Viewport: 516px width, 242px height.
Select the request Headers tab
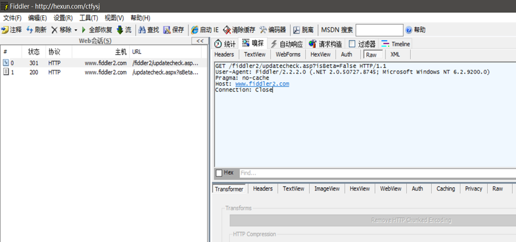click(x=224, y=55)
